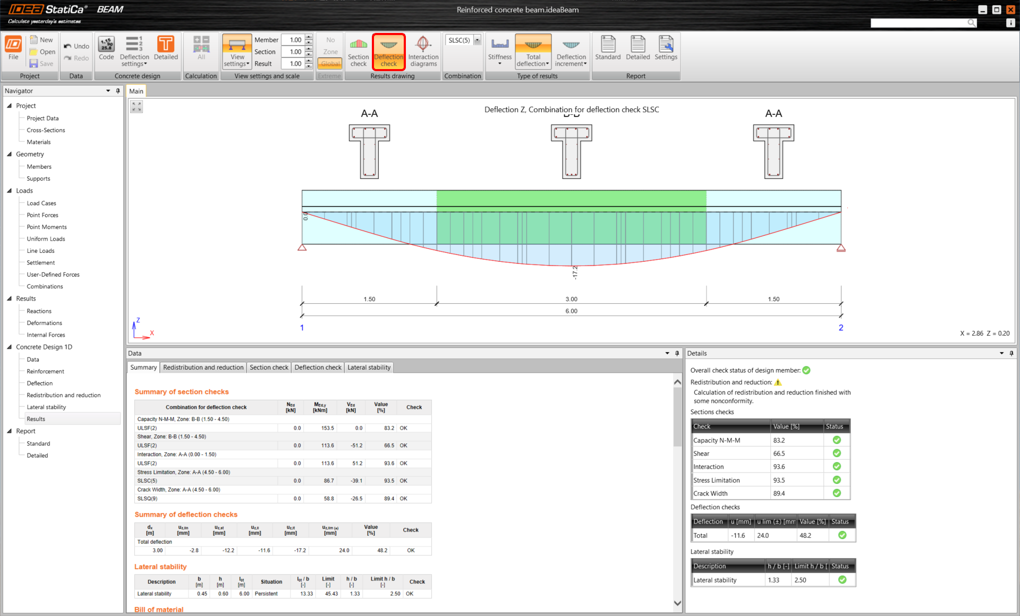
Task: Switch to the Deflection check tab
Action: (318, 367)
